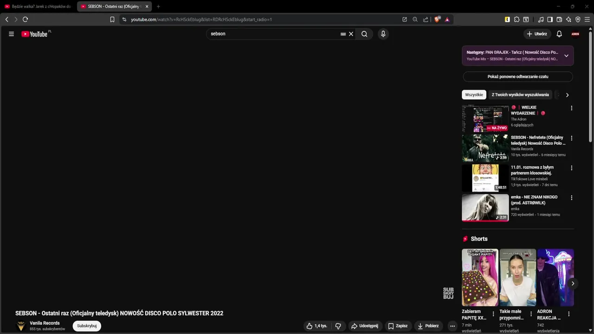Open options for '11.01. rozmowa' video
The height and width of the screenshot is (334, 594).
click(x=571, y=168)
